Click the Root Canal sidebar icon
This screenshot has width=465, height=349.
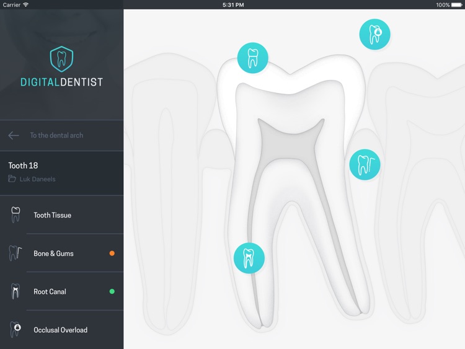point(15,291)
